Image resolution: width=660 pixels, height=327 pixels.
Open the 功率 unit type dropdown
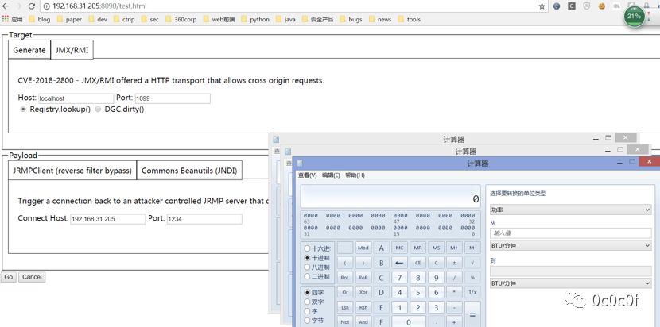[570, 210]
